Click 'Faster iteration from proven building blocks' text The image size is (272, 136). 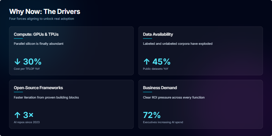tap(46, 97)
